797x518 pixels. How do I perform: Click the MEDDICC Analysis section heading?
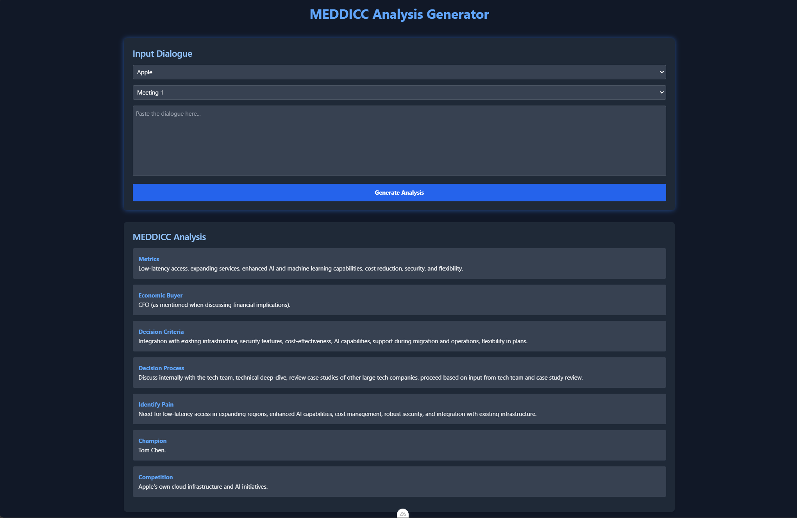(x=169, y=237)
